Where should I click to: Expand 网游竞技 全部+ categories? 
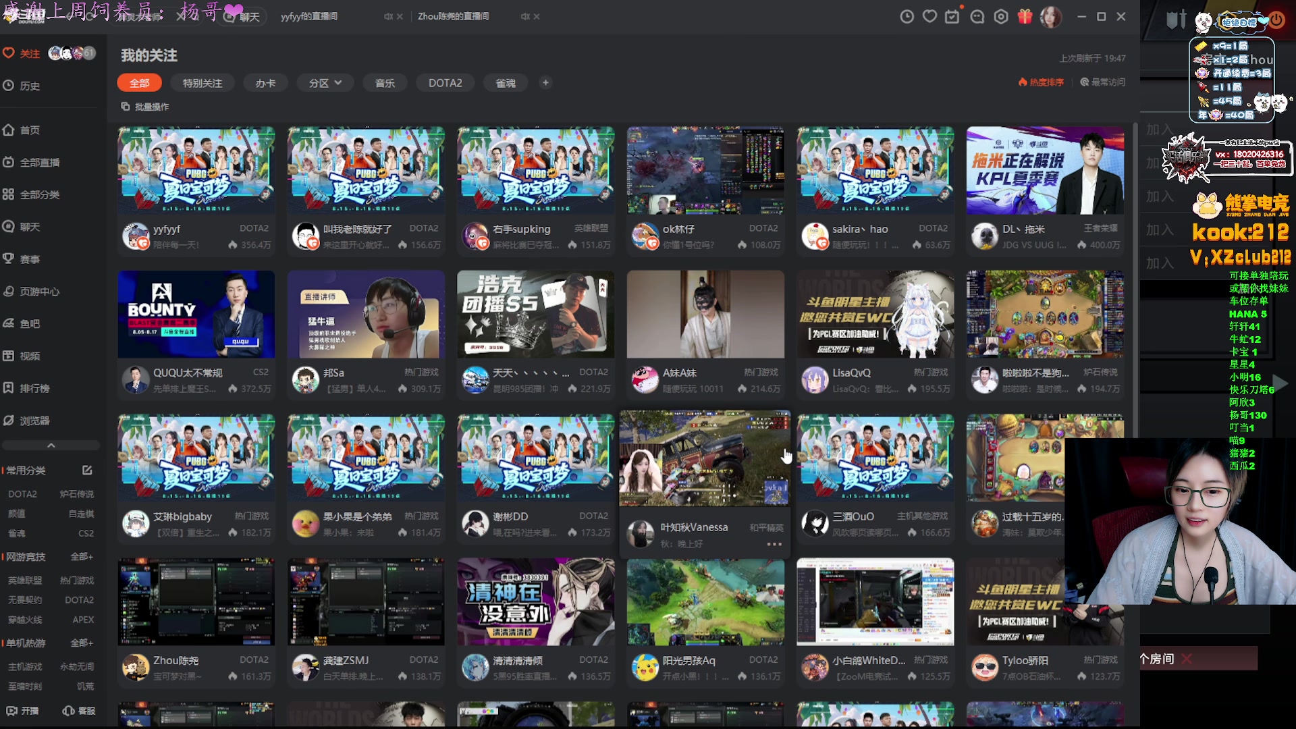[x=82, y=557]
